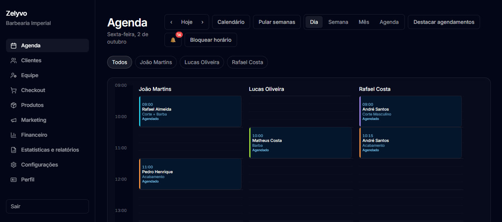Image resolution: width=502 pixels, height=222 pixels.
Task: Click Bloquear horário button
Action: (x=211, y=40)
